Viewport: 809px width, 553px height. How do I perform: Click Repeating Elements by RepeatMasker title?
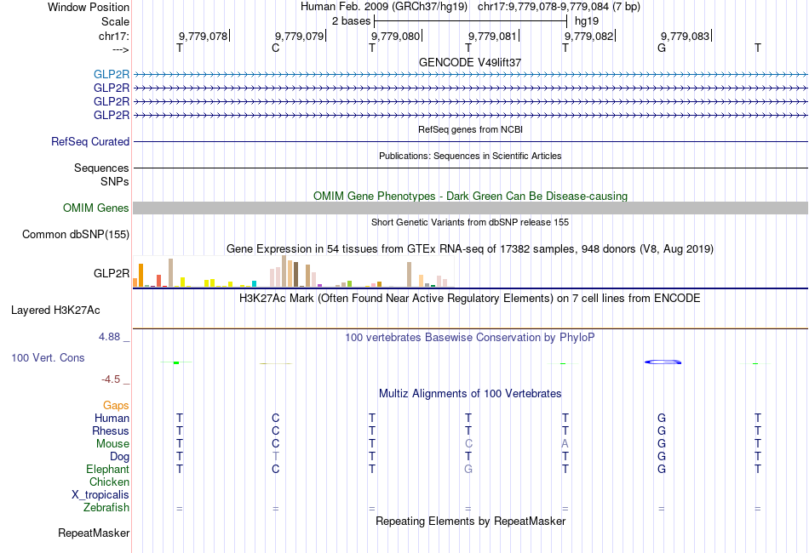(x=470, y=522)
